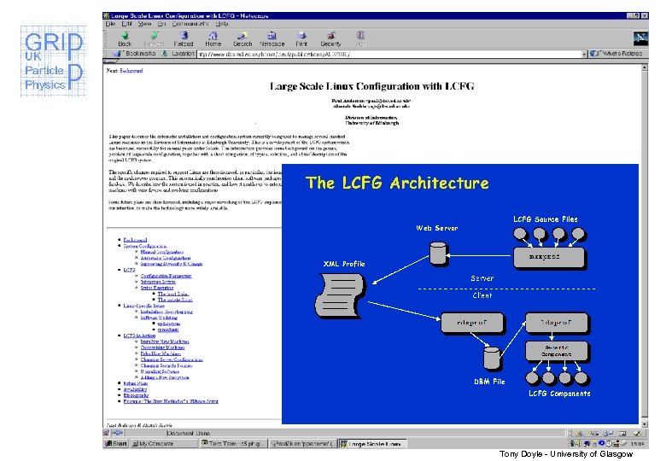Switch to the Large Scale Linux taskbar button

pos(373,444)
